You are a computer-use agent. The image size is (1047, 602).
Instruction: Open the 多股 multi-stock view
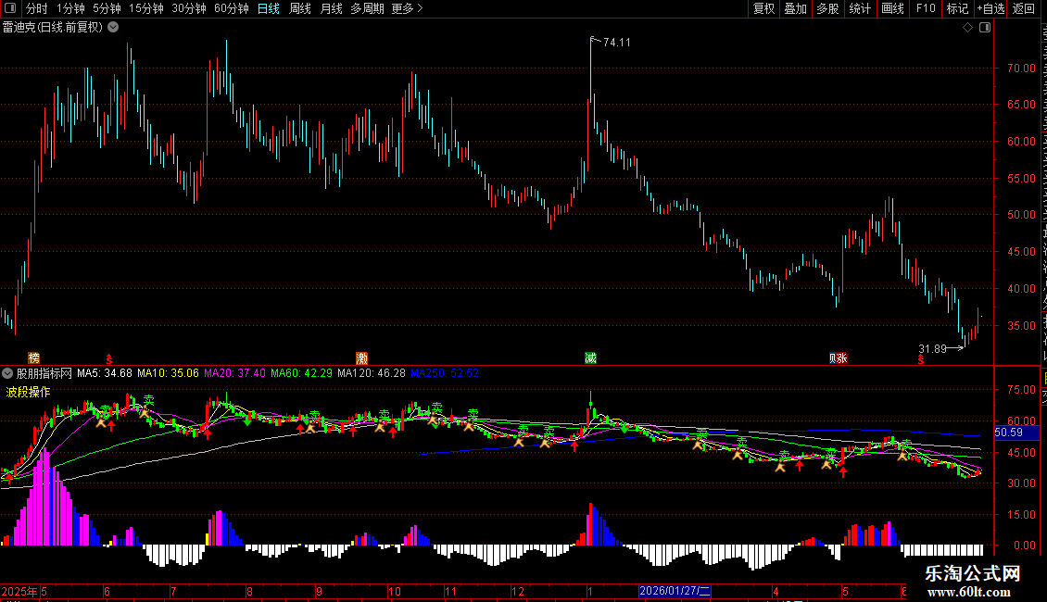pos(827,8)
